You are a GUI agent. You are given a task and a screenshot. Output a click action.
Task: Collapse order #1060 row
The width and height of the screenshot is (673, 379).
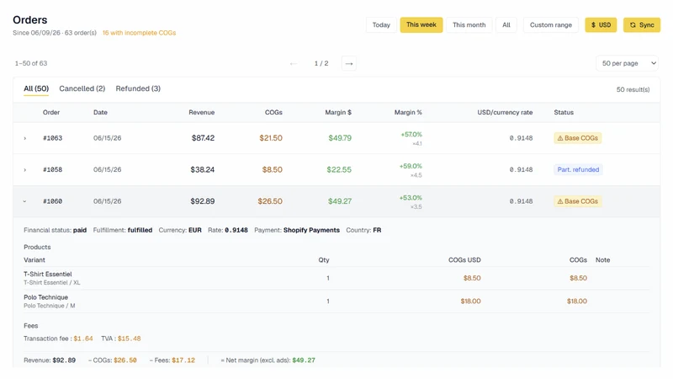[x=25, y=201]
